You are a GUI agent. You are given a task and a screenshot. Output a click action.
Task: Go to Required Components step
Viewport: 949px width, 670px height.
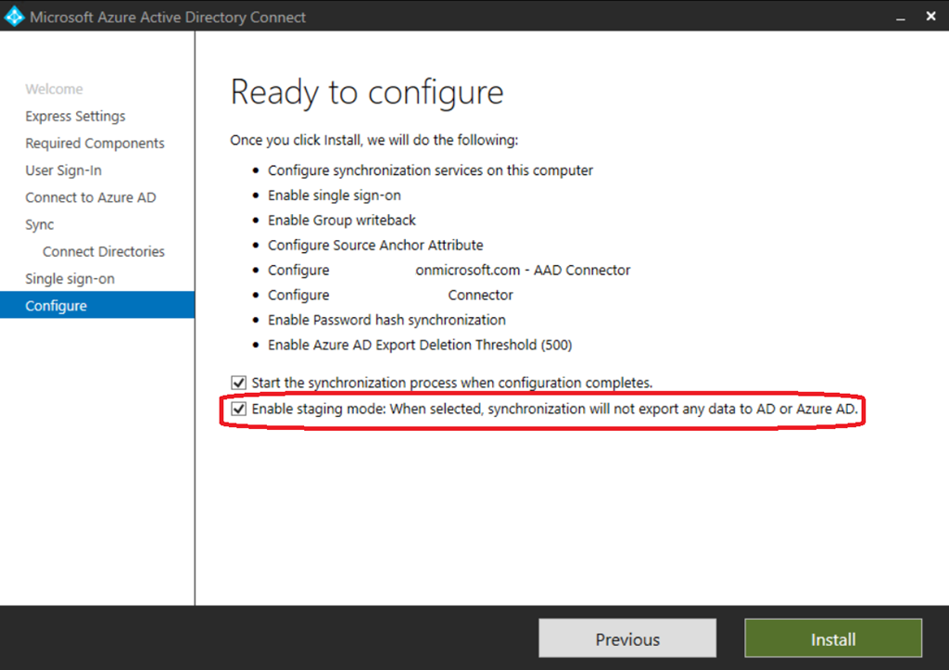95,143
